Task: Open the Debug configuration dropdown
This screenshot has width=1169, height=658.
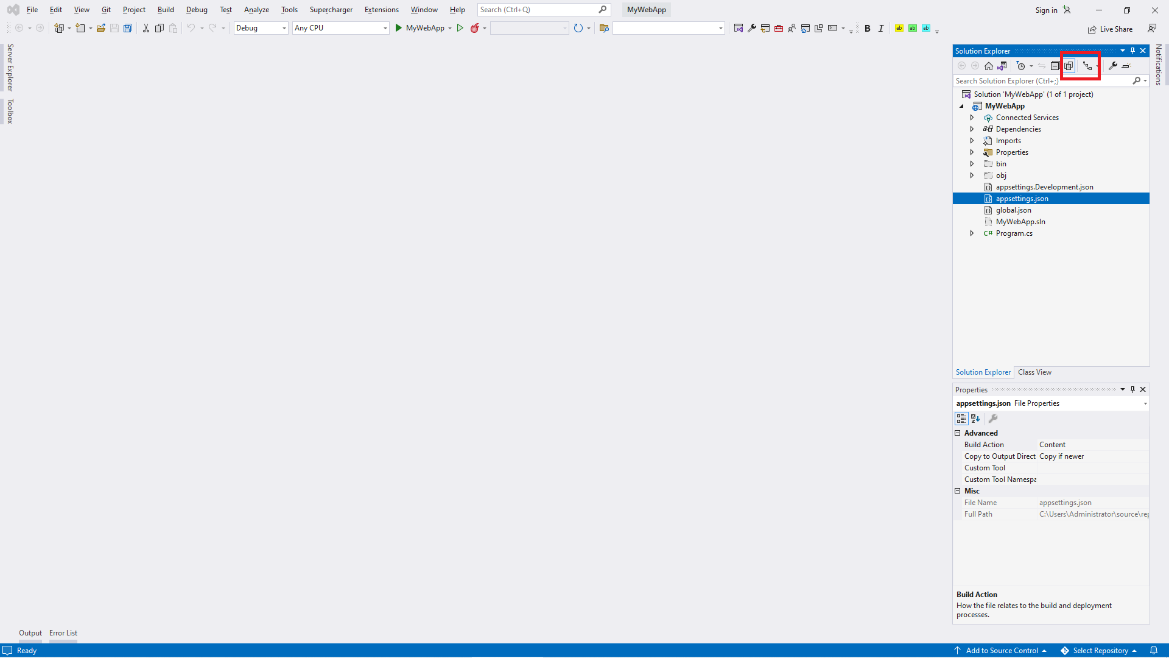Action: 261,28
